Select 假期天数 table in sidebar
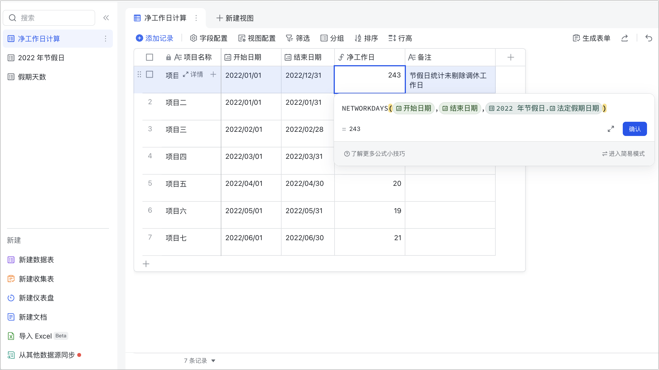659x370 pixels. point(58,77)
